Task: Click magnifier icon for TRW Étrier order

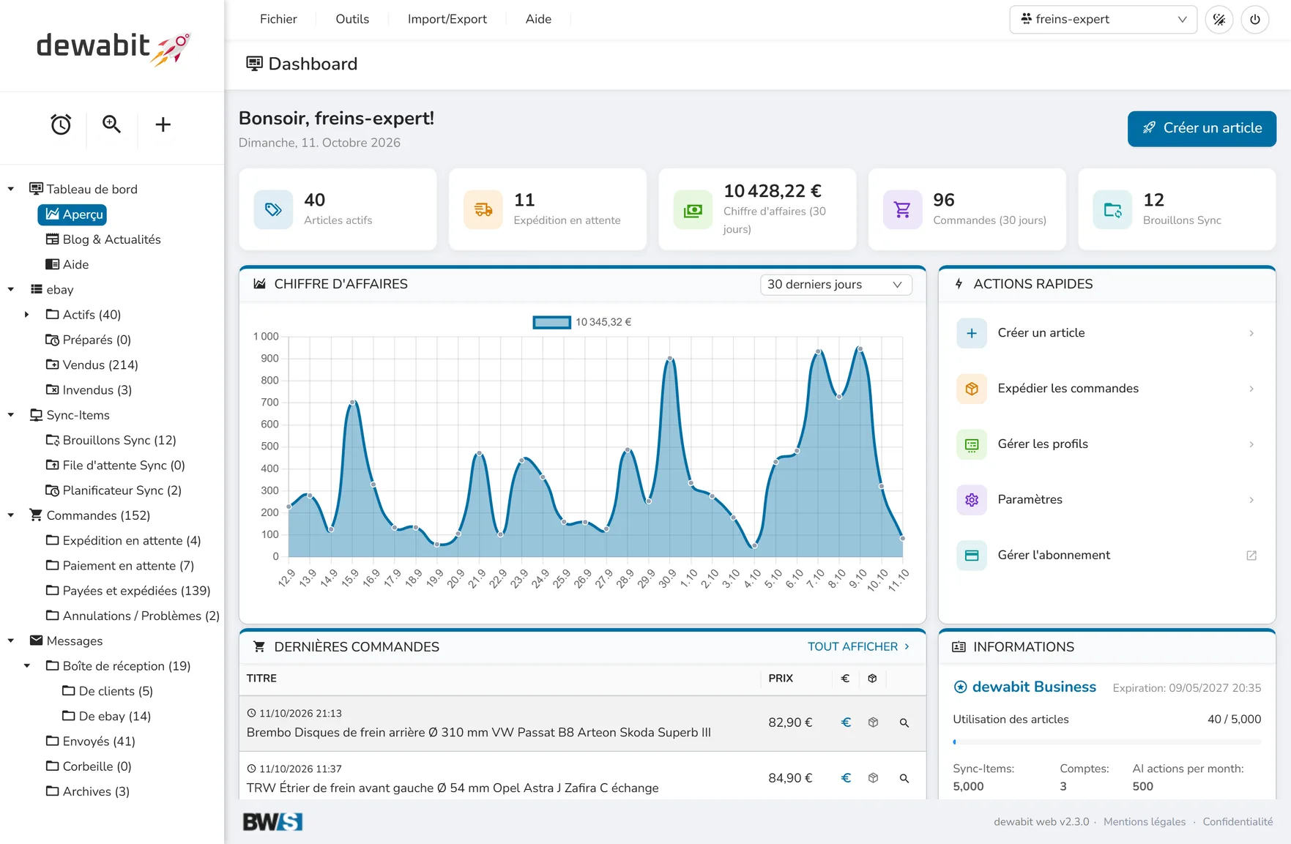Action: coord(904,778)
